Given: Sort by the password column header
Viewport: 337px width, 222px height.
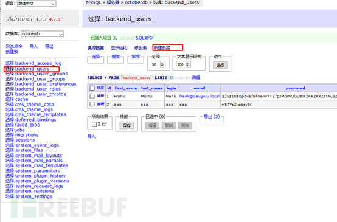Looking at the screenshot, I should point(295,88).
